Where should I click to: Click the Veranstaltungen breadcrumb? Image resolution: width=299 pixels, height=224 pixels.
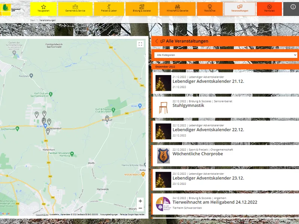tap(47, 20)
